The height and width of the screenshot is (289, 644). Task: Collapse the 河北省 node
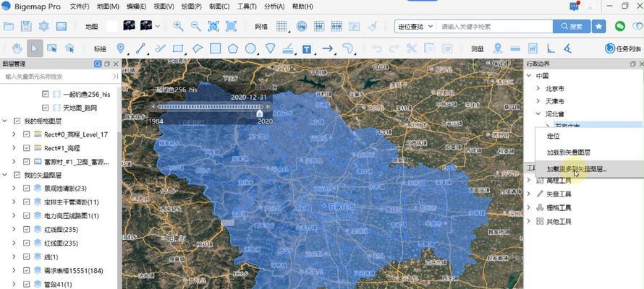[538, 113]
